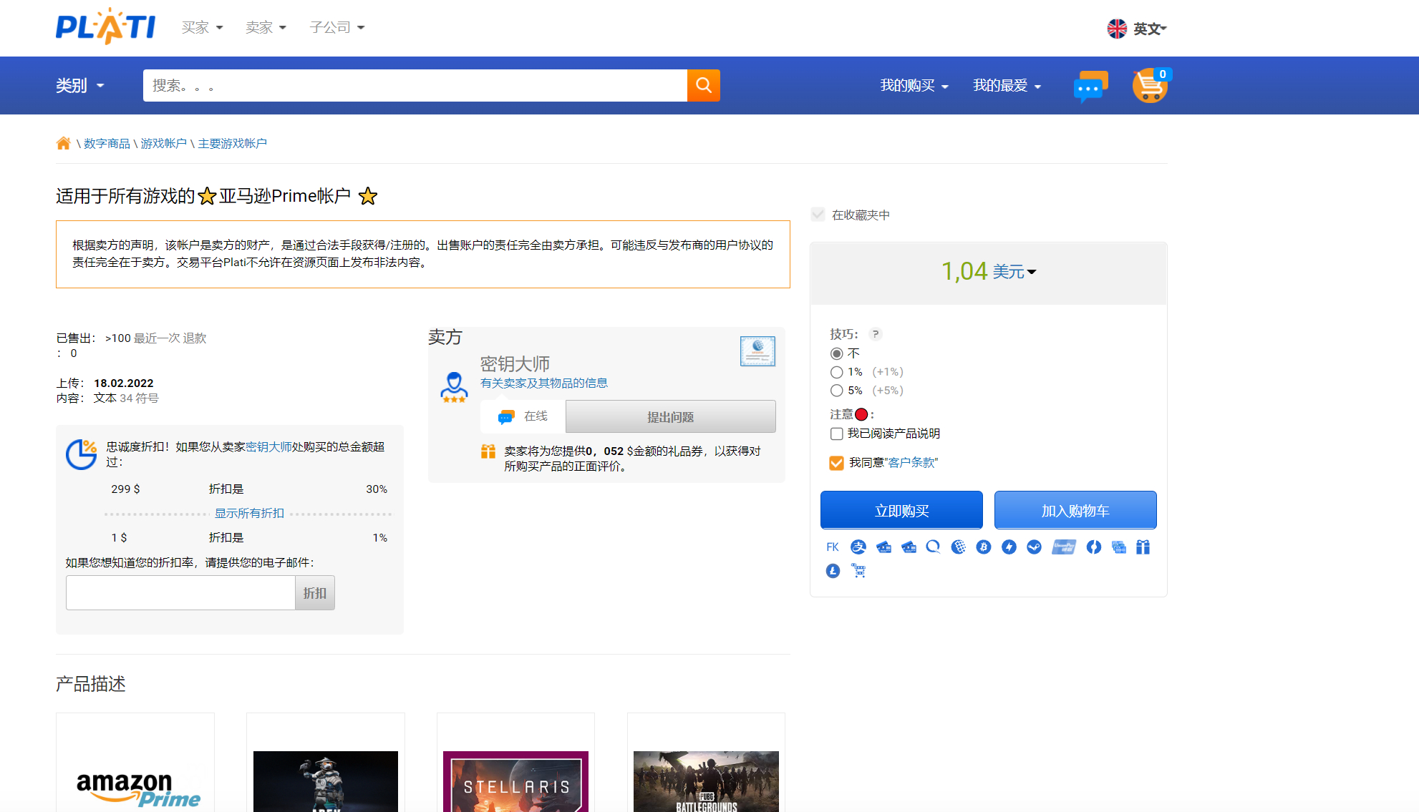The height and width of the screenshot is (812, 1419).
Task: Click the upload date 18.02.2022
Action: 123,383
